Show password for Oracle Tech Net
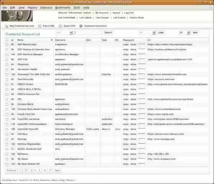 pos(133,114)
